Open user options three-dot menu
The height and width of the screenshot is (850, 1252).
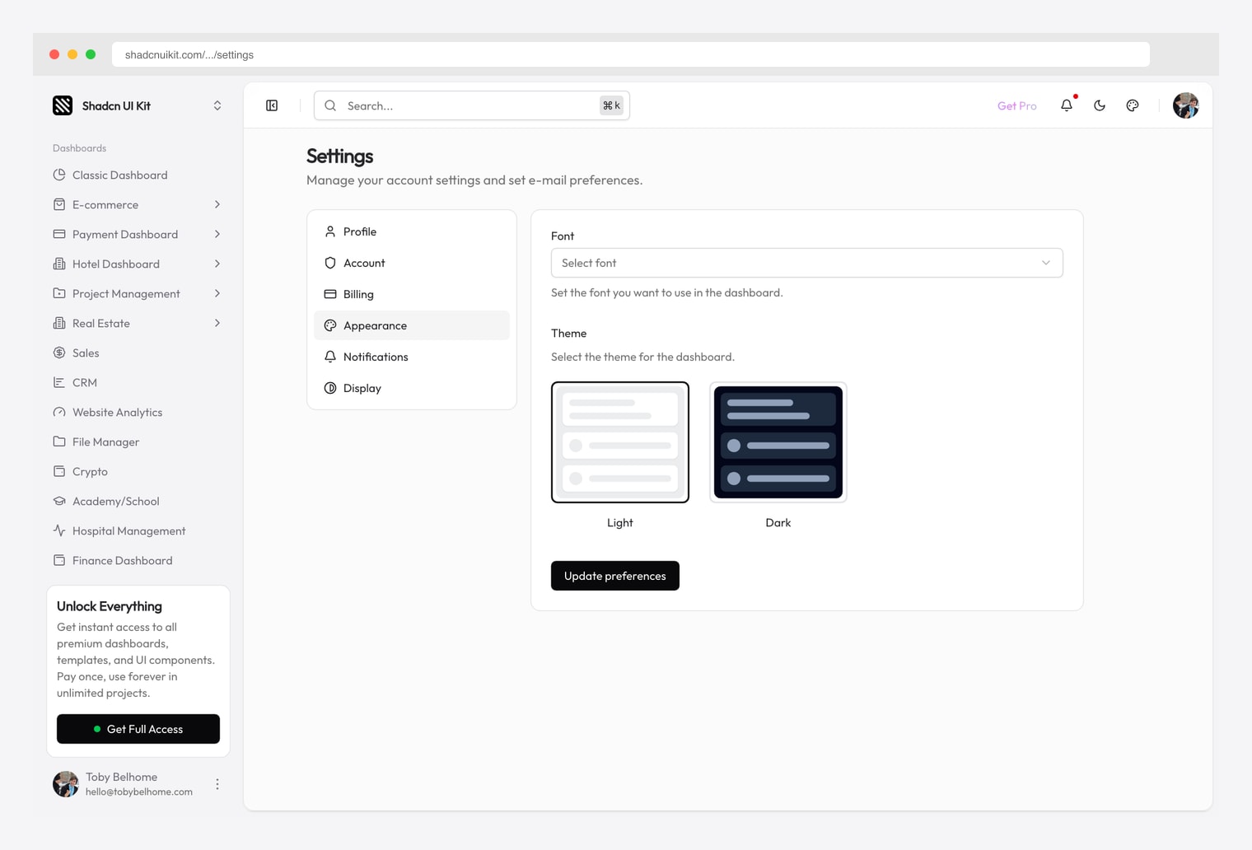[x=217, y=784]
